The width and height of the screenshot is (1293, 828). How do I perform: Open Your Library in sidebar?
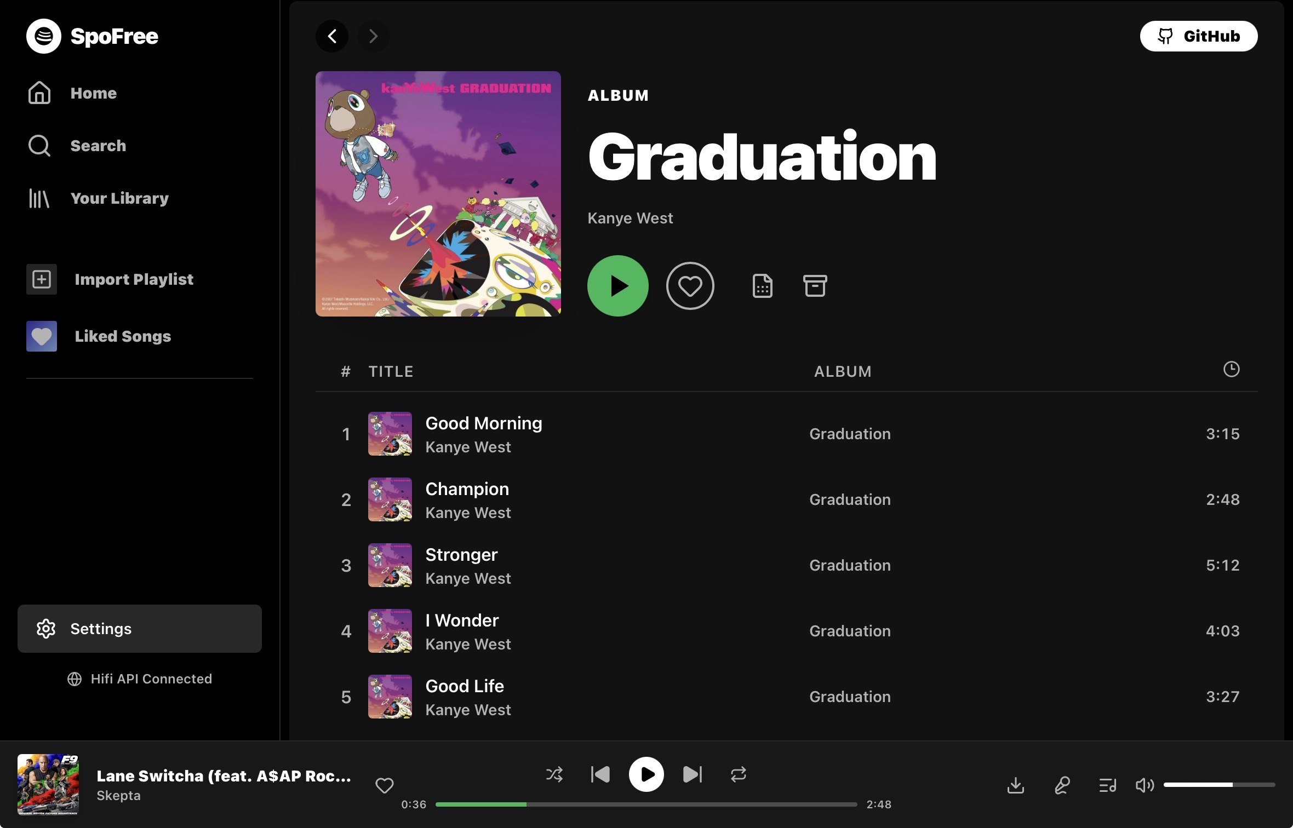coord(119,198)
